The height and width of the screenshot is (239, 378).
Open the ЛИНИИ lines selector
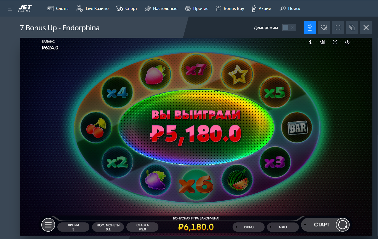click(73, 227)
